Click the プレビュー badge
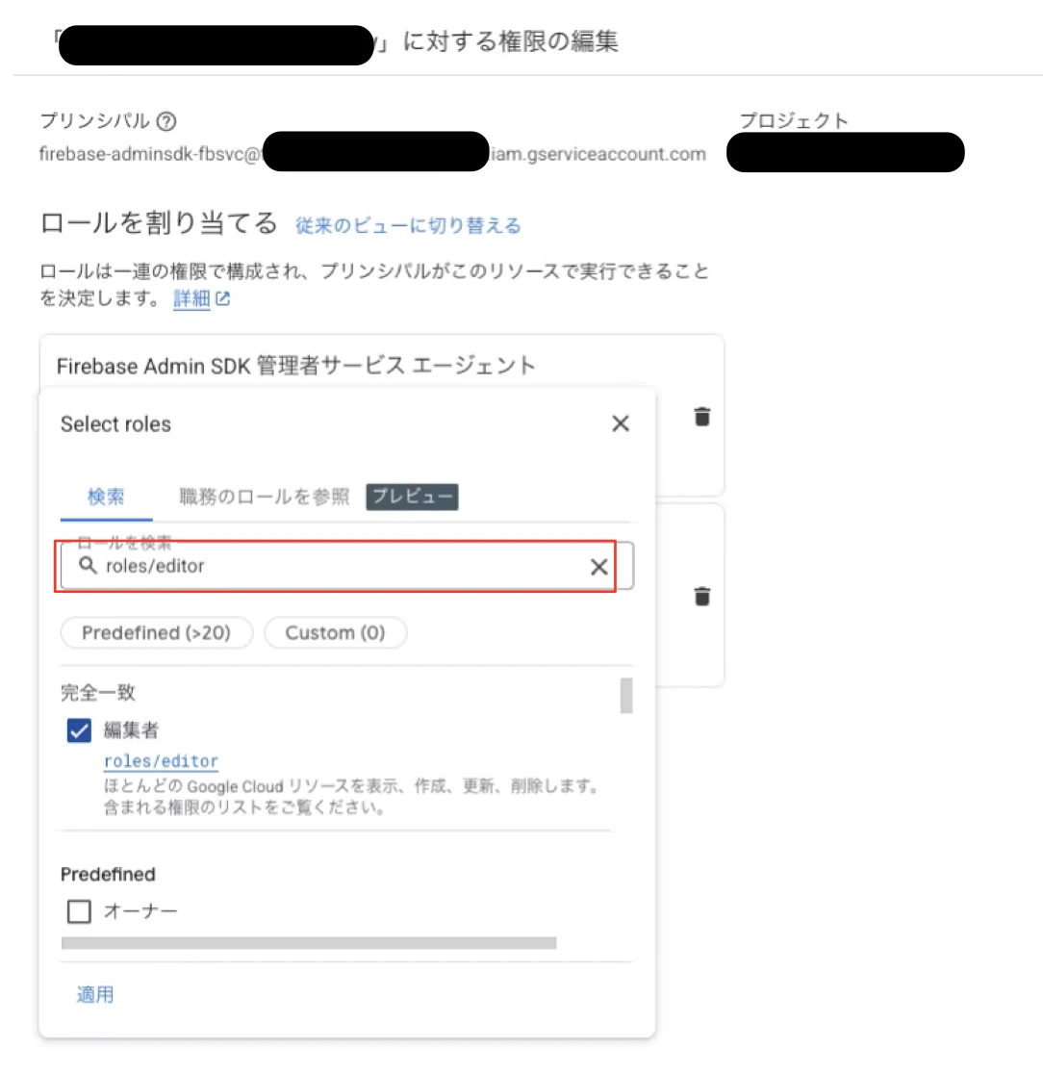The width and height of the screenshot is (1043, 1074). (412, 497)
